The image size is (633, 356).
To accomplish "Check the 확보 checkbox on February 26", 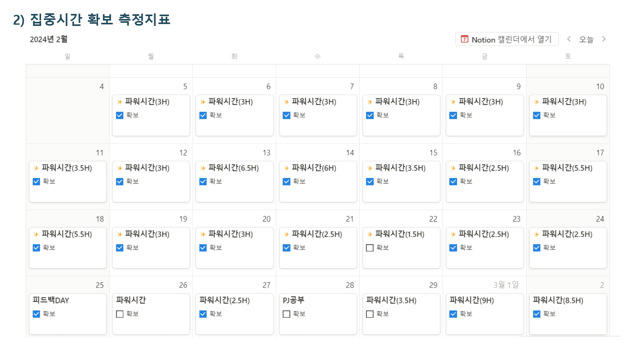I will pyautogui.click(x=120, y=314).
